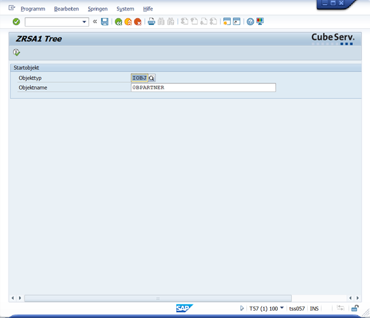
Task: Open the command field dropdown arrow
Action: (x=84, y=22)
